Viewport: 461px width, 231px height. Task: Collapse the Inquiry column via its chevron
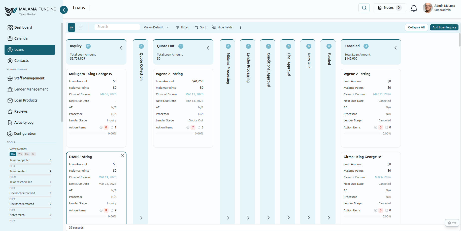click(x=121, y=47)
